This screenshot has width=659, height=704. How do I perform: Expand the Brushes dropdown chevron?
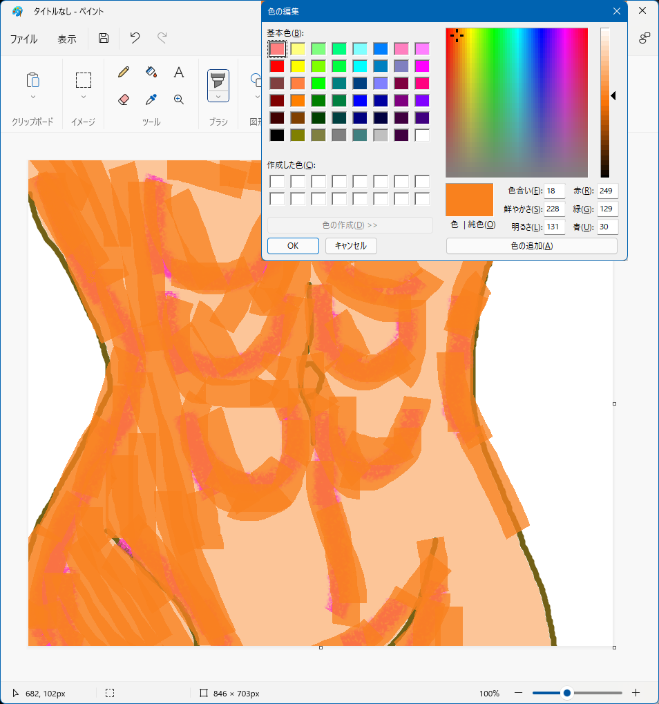[218, 97]
